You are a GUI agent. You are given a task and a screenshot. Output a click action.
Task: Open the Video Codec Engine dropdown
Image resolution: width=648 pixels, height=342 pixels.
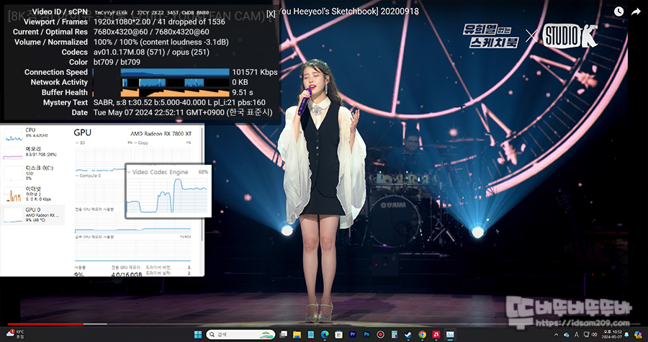coord(158,172)
